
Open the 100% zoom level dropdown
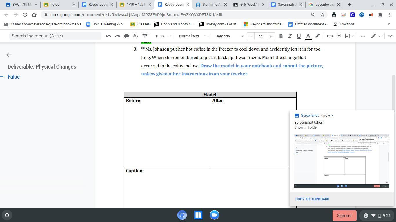pos(163,36)
